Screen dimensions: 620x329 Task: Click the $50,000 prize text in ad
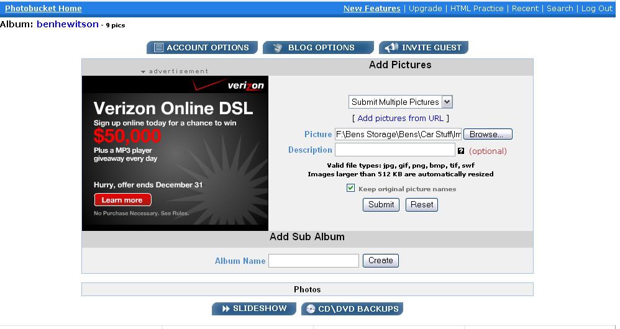127,136
